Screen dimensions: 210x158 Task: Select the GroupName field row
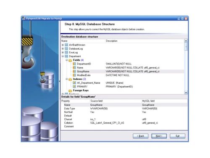click(123, 72)
